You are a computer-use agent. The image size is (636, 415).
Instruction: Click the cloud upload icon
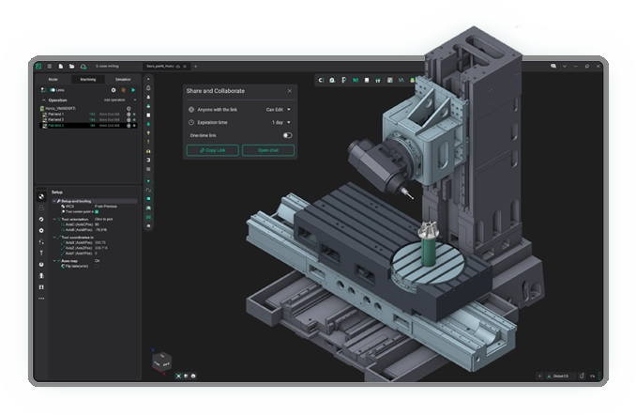(83, 67)
